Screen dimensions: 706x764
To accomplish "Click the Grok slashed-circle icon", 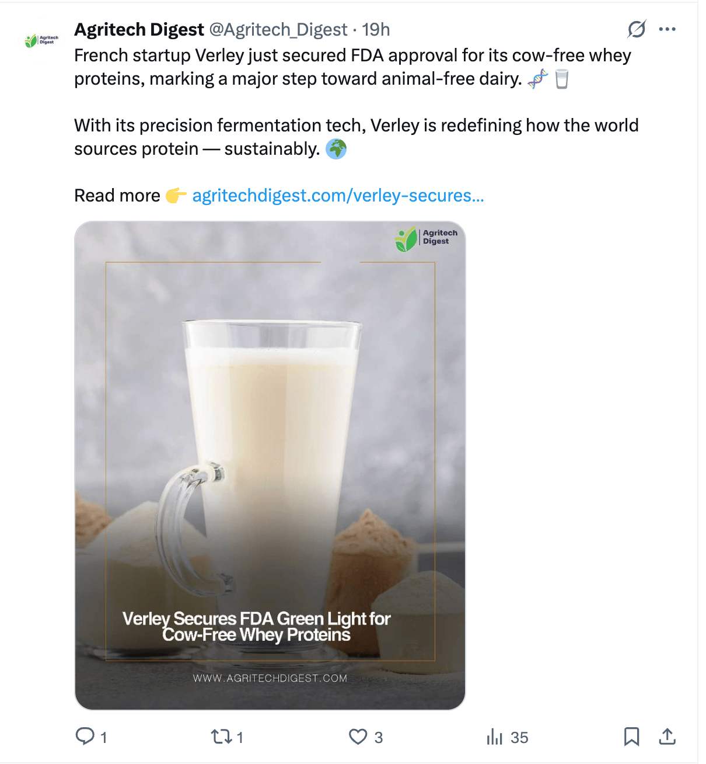I will tap(637, 29).
